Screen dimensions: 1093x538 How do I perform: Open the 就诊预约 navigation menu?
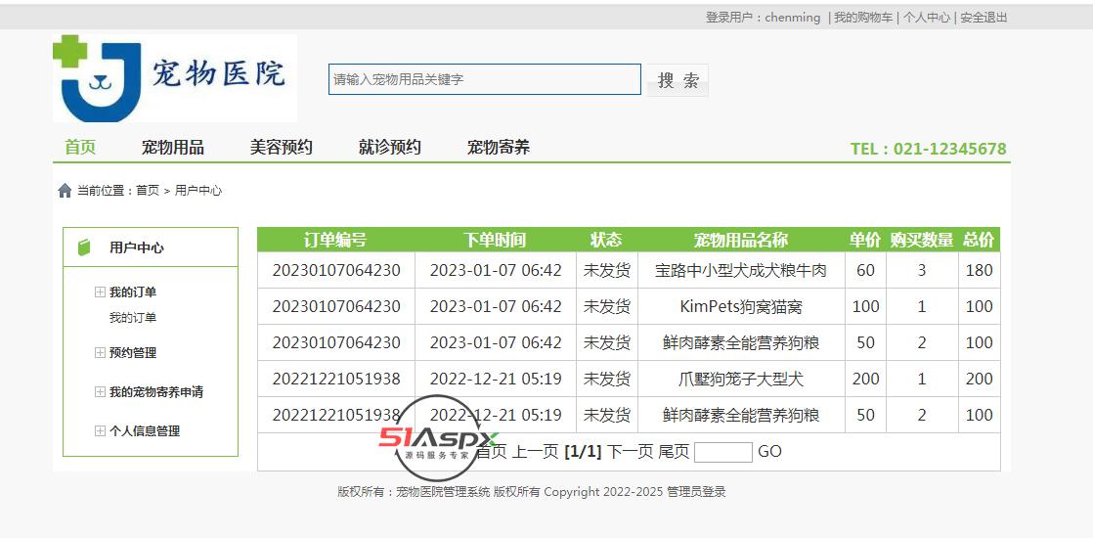[x=390, y=148]
